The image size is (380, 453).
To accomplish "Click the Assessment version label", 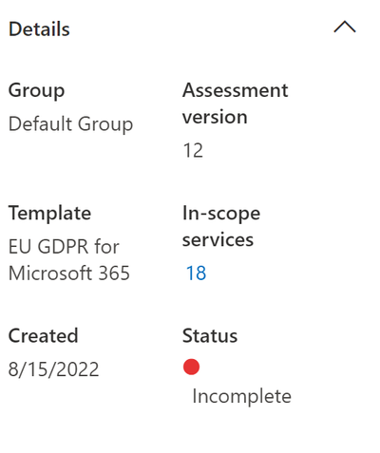I will tap(236, 104).
